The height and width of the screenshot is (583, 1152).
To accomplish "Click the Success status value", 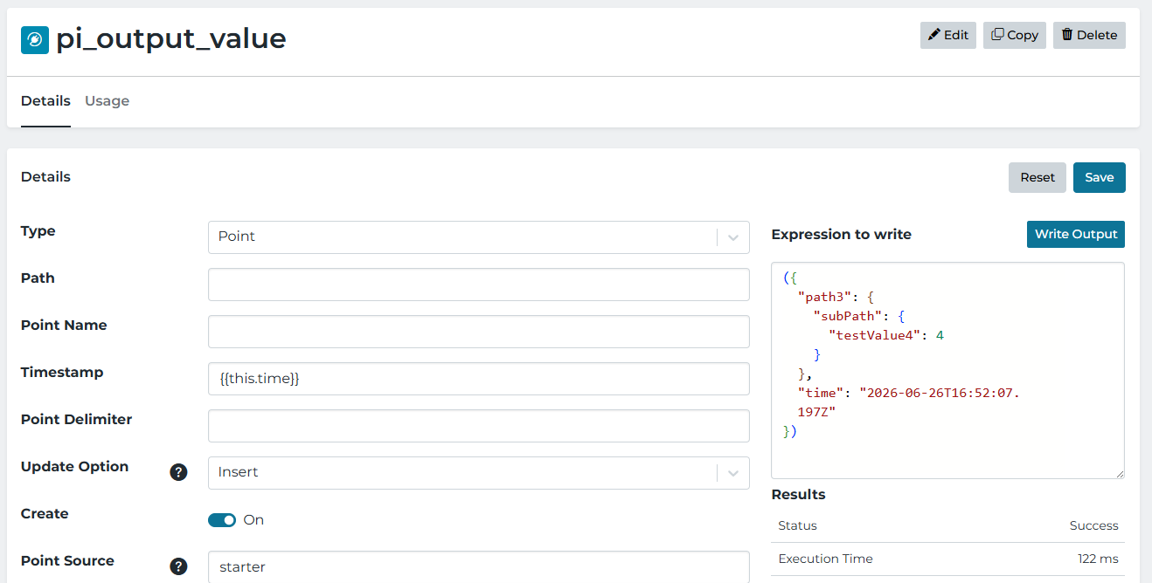I will tap(1093, 525).
